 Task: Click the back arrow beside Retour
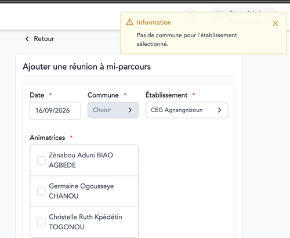27,39
